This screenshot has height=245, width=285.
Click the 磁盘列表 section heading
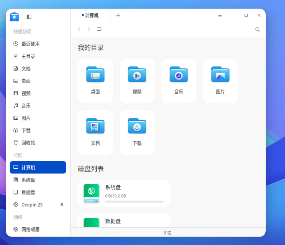[x=91, y=169]
